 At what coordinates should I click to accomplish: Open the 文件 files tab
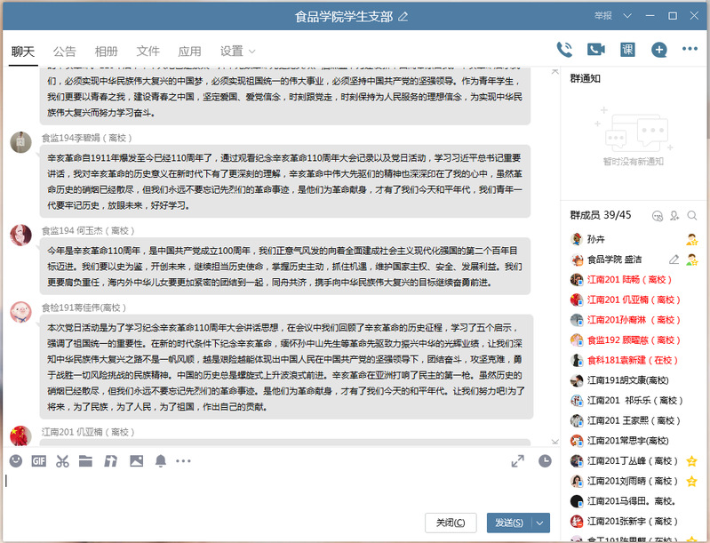click(148, 52)
